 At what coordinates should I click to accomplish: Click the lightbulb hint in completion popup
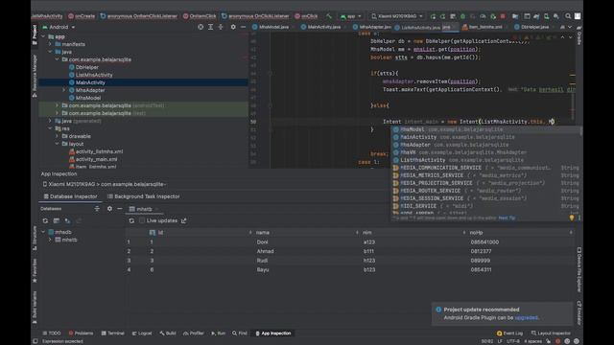(x=572, y=218)
